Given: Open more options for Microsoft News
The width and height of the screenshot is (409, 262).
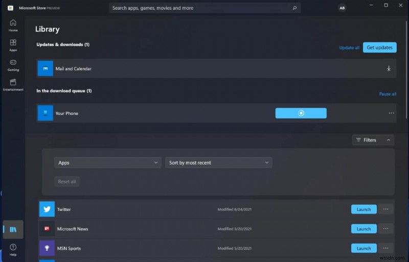Looking at the screenshot, I should point(386,229).
